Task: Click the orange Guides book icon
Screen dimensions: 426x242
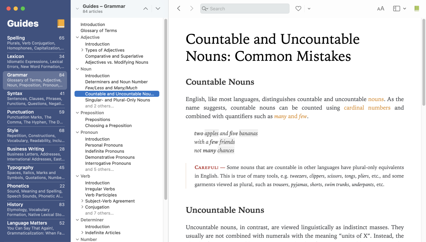Action: pyautogui.click(x=61, y=23)
